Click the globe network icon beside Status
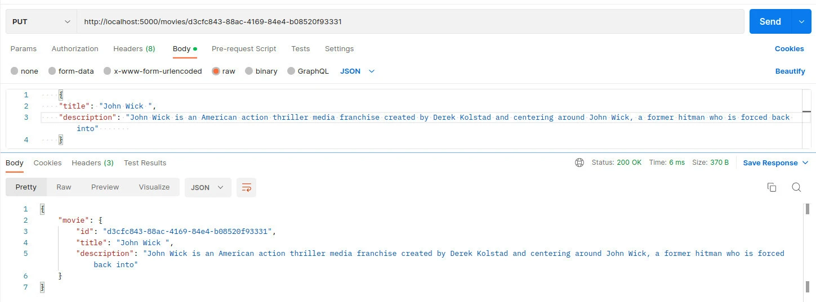Image resolution: width=816 pixels, height=302 pixels. (x=579, y=163)
